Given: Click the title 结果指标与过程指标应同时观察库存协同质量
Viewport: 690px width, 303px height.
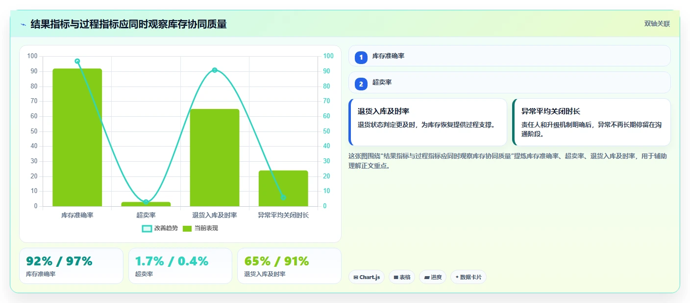Looking at the screenshot, I should pos(128,24).
